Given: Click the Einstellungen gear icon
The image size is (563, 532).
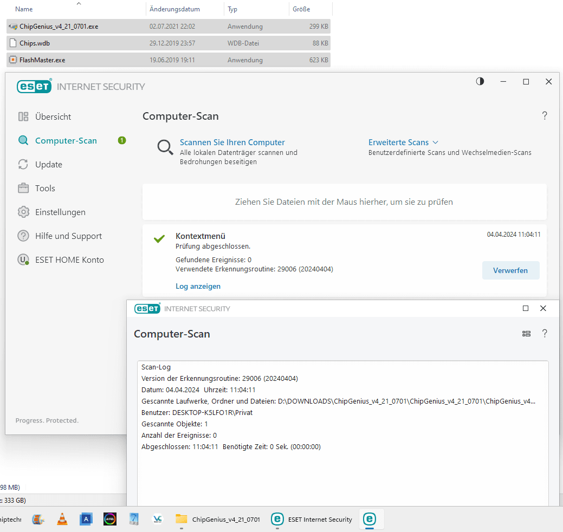Looking at the screenshot, I should (x=23, y=212).
